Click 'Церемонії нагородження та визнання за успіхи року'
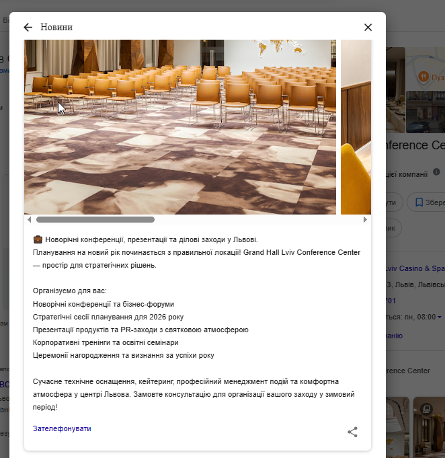445x458 pixels. tap(124, 355)
